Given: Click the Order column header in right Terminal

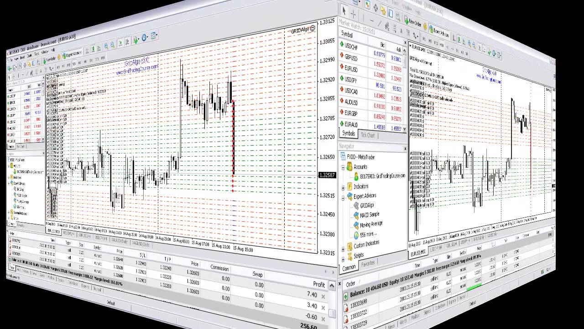Looking at the screenshot, I should [350, 284].
